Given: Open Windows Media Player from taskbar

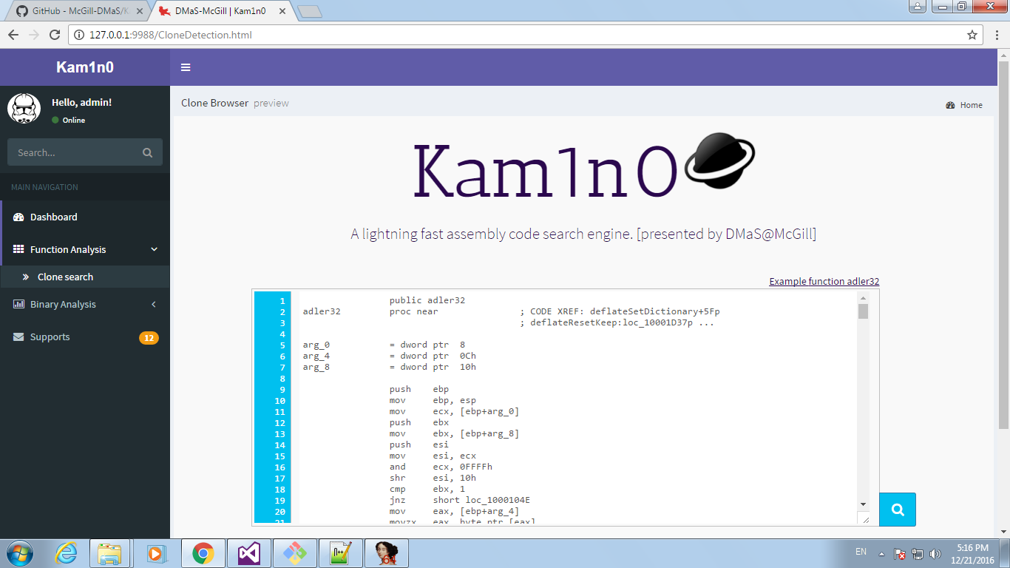Looking at the screenshot, I should pyautogui.click(x=155, y=552).
